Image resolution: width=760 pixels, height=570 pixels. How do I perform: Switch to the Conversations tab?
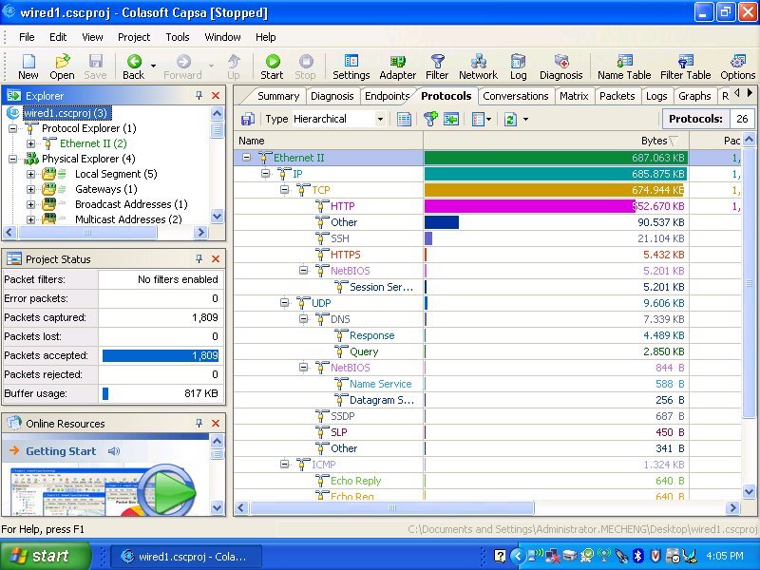pyautogui.click(x=516, y=96)
